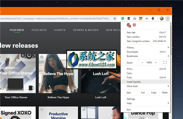Click the red adblock extension icon in menu
This screenshot has width=183, height=119.
coord(129,25)
